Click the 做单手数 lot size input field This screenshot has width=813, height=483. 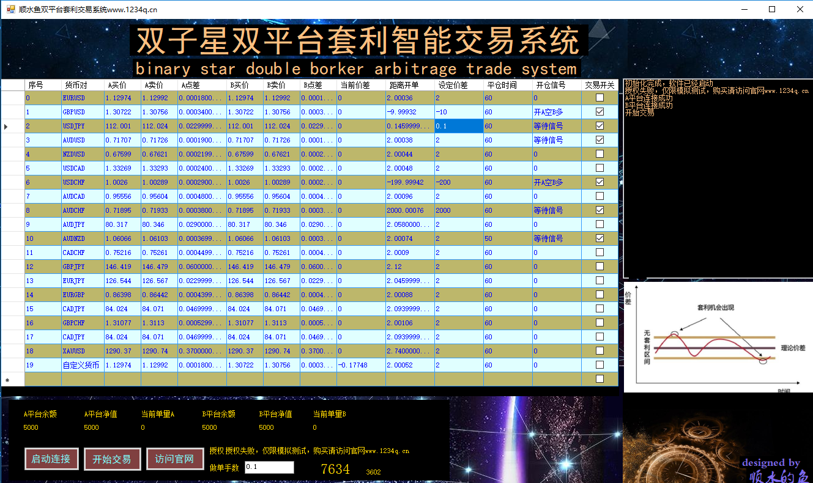point(269,468)
